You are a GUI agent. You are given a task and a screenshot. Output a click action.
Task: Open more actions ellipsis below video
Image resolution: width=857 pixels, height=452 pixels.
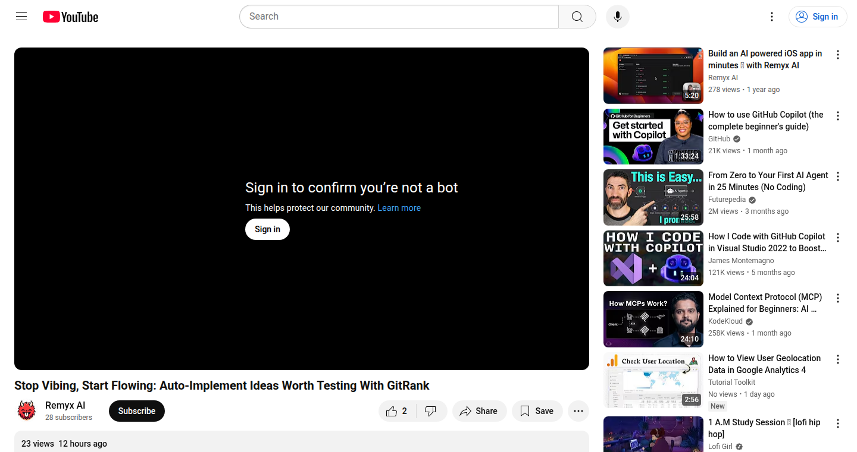pyautogui.click(x=578, y=411)
